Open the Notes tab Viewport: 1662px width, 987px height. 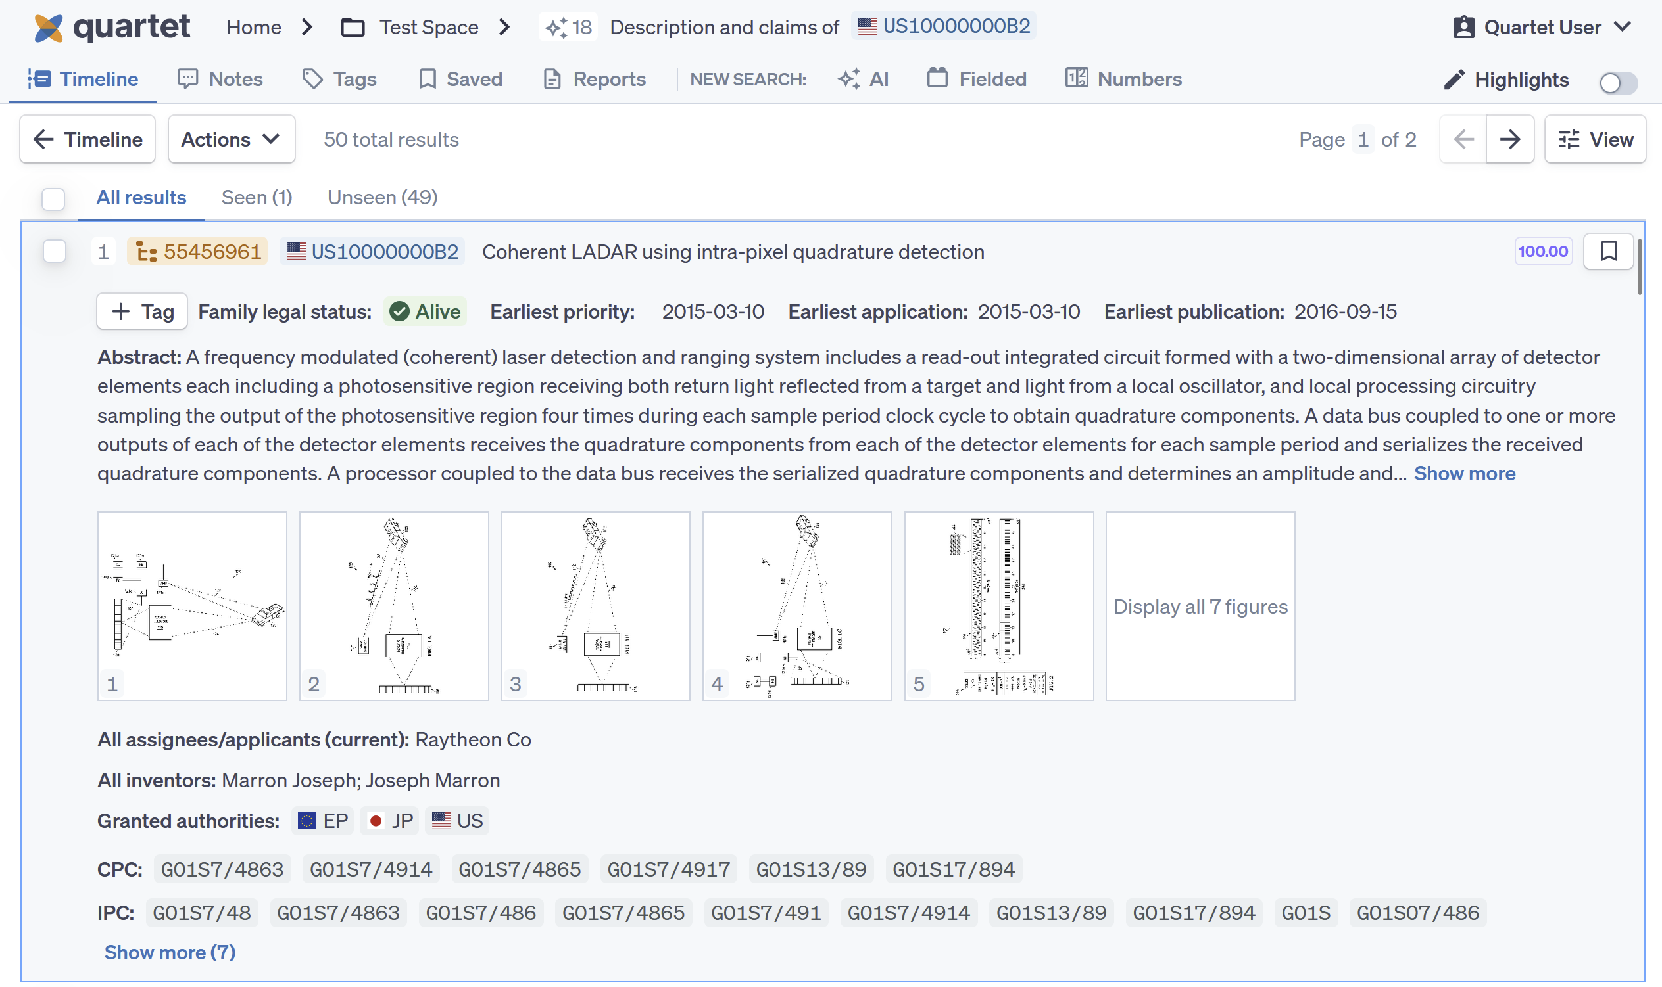[220, 79]
